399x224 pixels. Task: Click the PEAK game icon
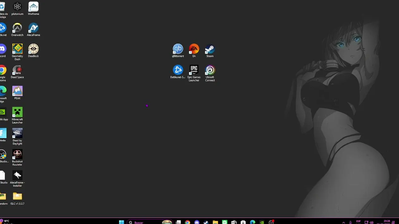click(17, 93)
